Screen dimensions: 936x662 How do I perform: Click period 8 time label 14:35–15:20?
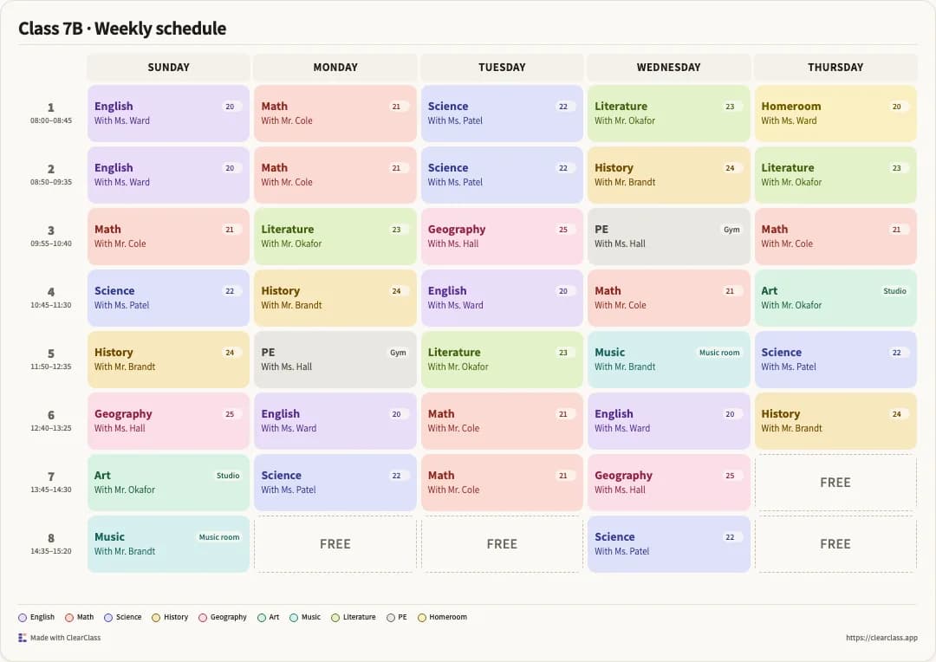51,551
